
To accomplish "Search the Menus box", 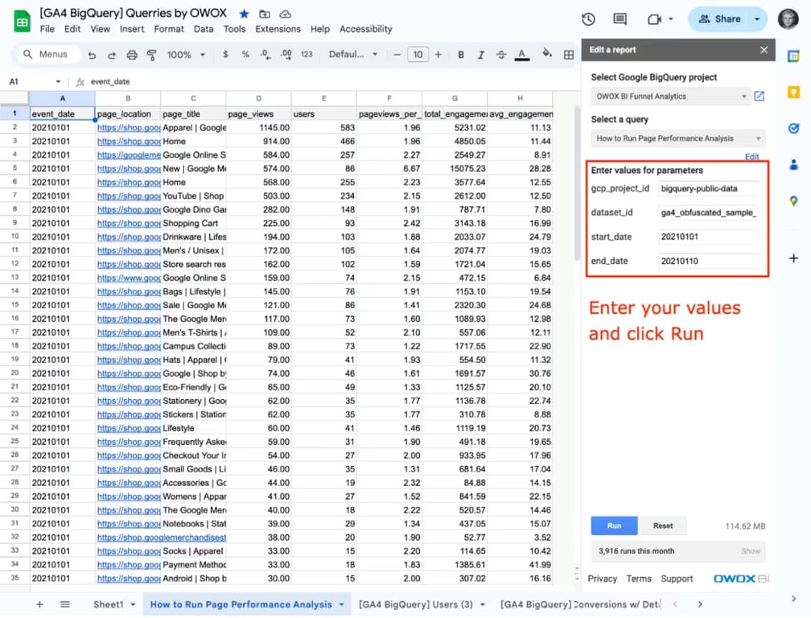I will (x=47, y=54).
